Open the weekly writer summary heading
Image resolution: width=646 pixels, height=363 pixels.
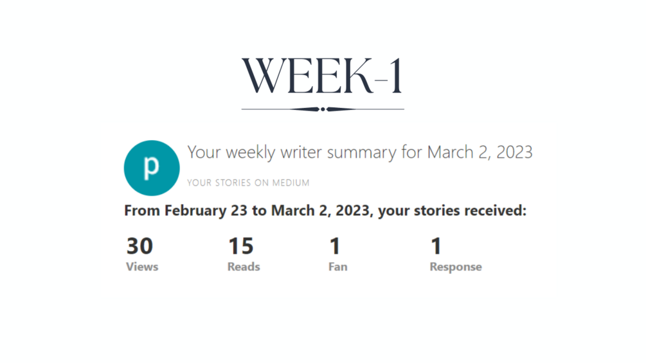(x=360, y=152)
